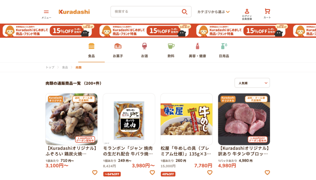
Task: Go to トップ in the breadcrumb
Action: 50,67
